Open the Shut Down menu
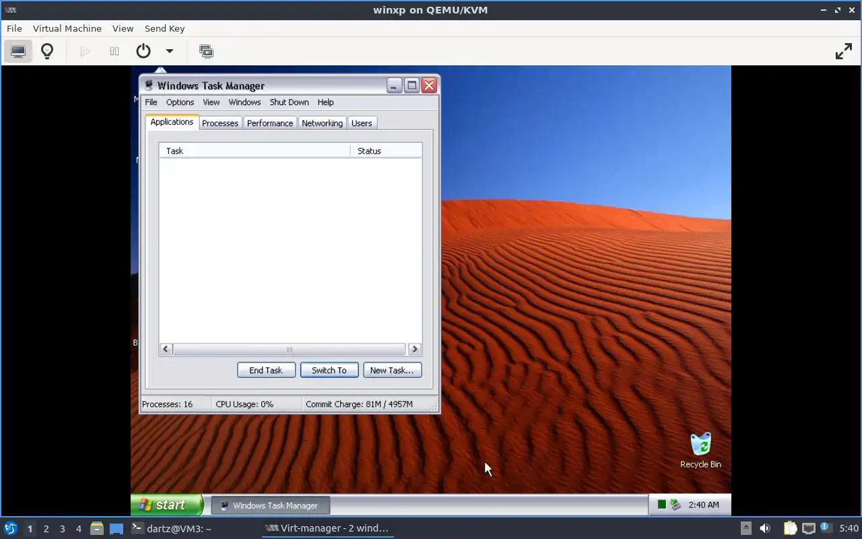 click(x=289, y=102)
